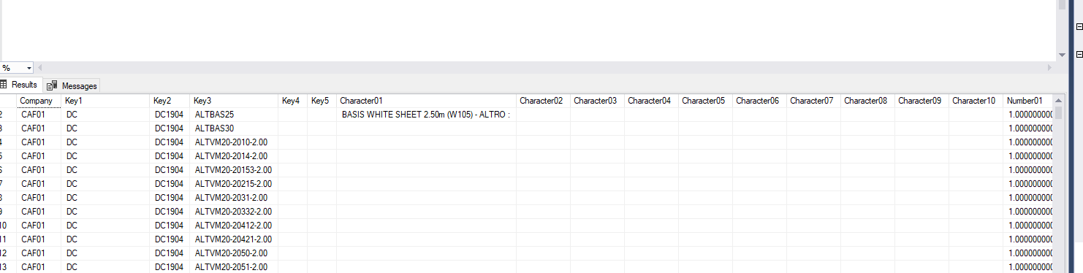Click the editor horizontal scrollbar left arrow
The height and width of the screenshot is (273, 1083).
[x=40, y=67]
